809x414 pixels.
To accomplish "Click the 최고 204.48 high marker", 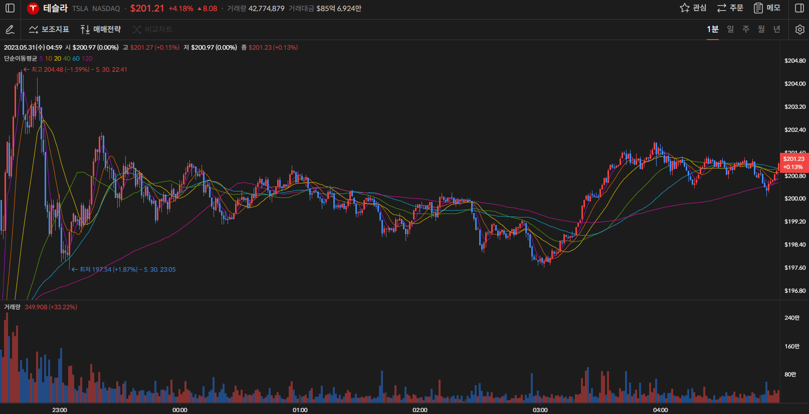I will [x=75, y=70].
